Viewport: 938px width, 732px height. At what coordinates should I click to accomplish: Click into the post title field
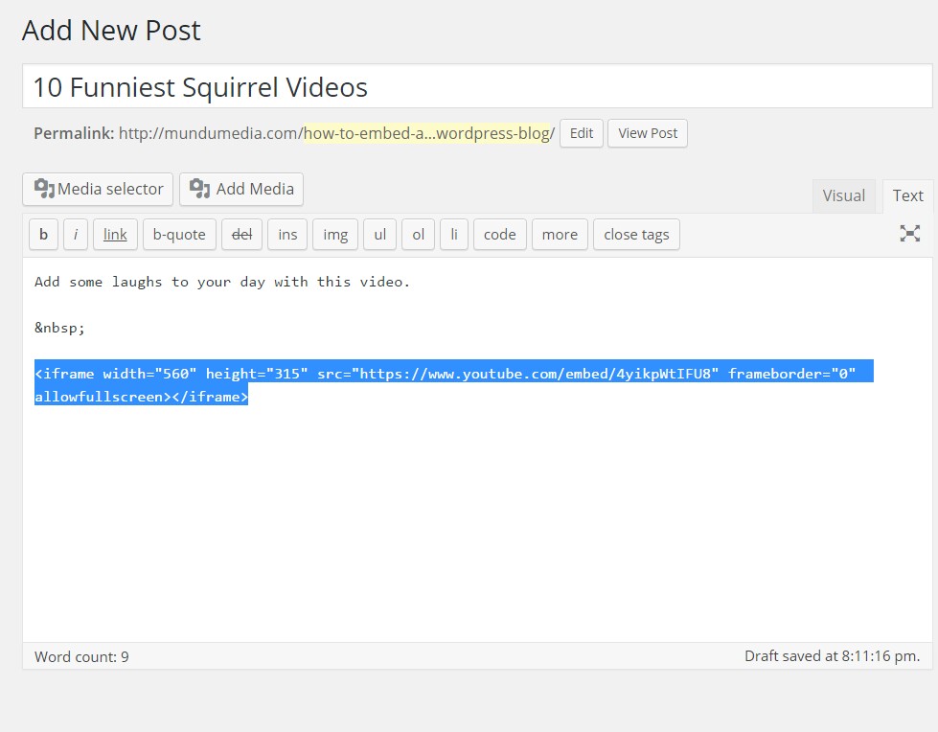[477, 87]
